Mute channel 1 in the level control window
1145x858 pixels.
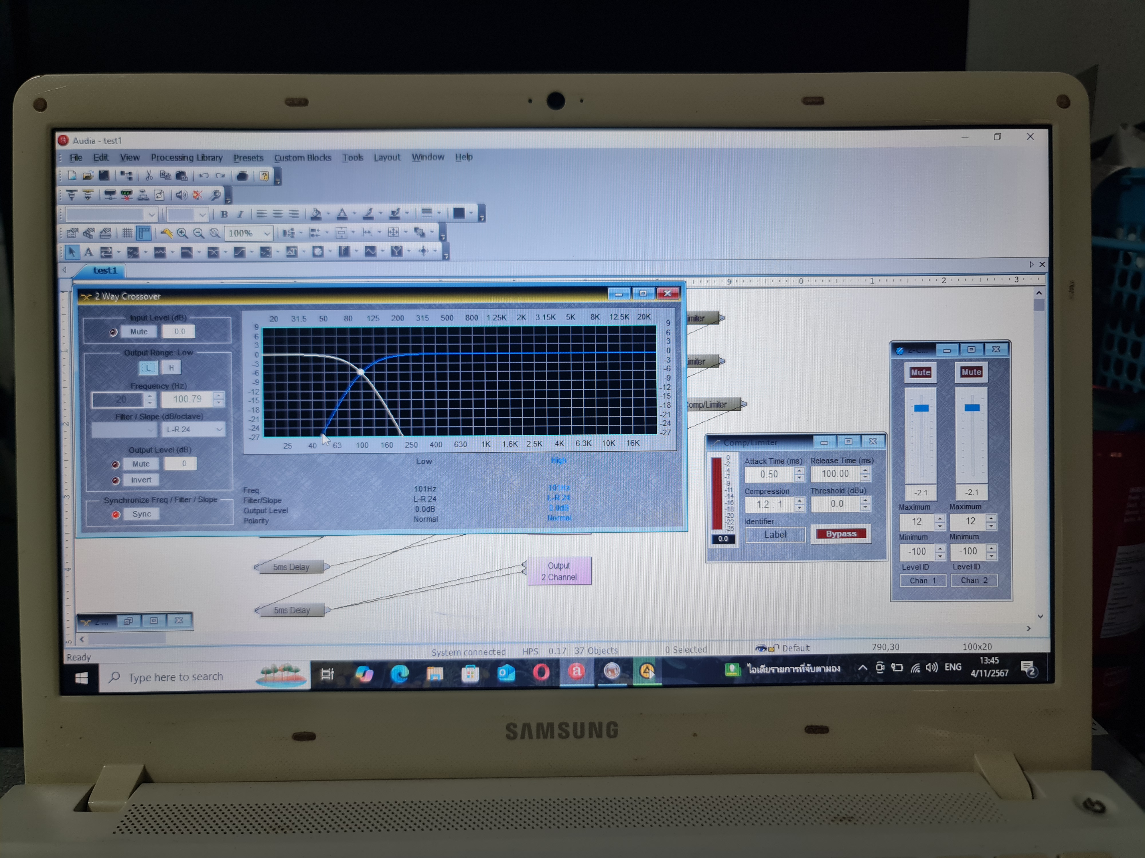coord(920,372)
